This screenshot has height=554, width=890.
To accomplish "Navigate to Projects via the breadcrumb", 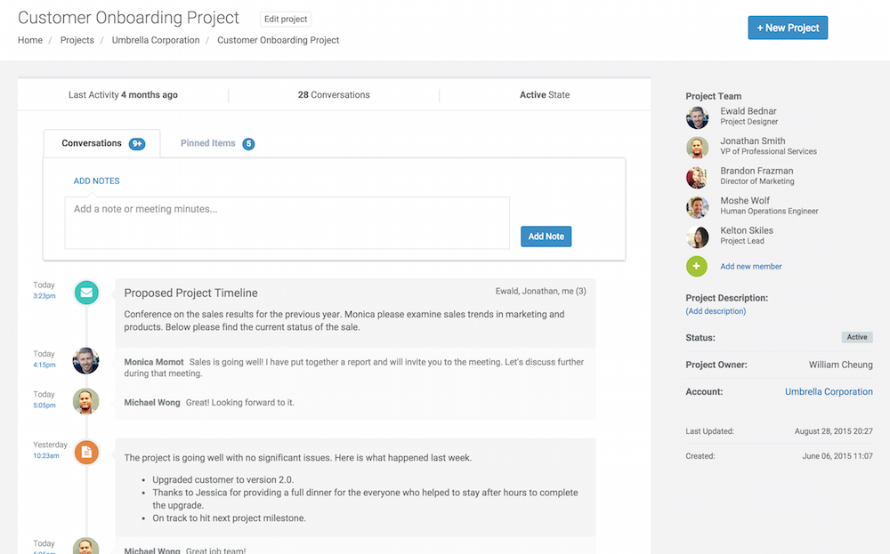I will pos(77,40).
